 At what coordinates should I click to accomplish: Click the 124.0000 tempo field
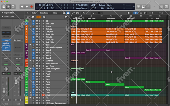point(82,5)
